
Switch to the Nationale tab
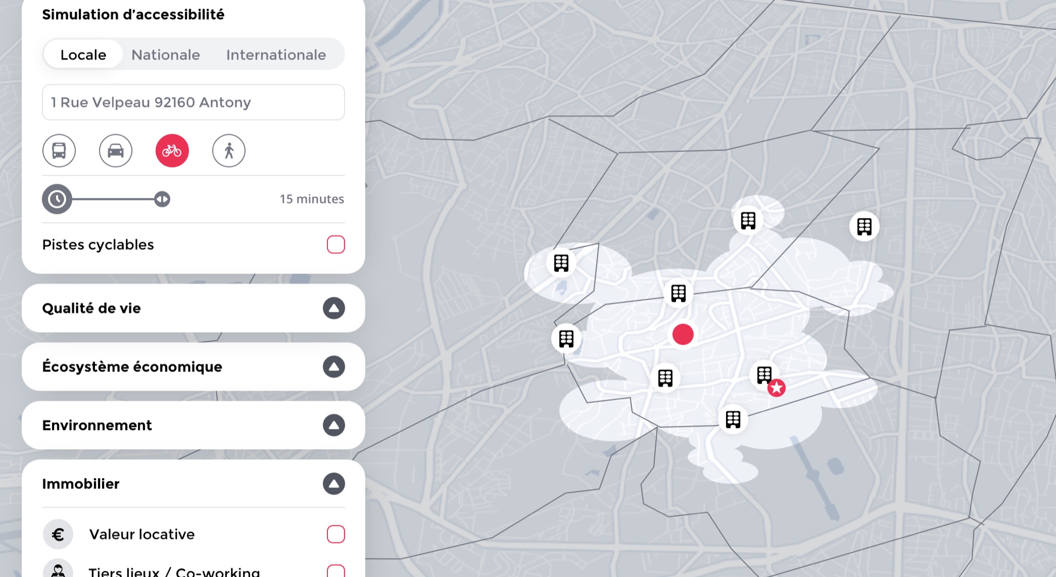coord(166,55)
